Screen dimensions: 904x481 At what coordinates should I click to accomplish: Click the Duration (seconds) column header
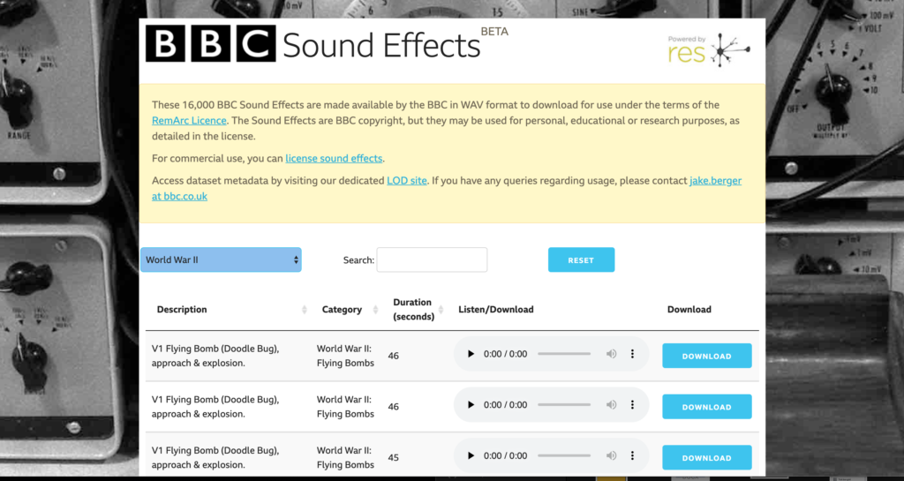(x=413, y=309)
